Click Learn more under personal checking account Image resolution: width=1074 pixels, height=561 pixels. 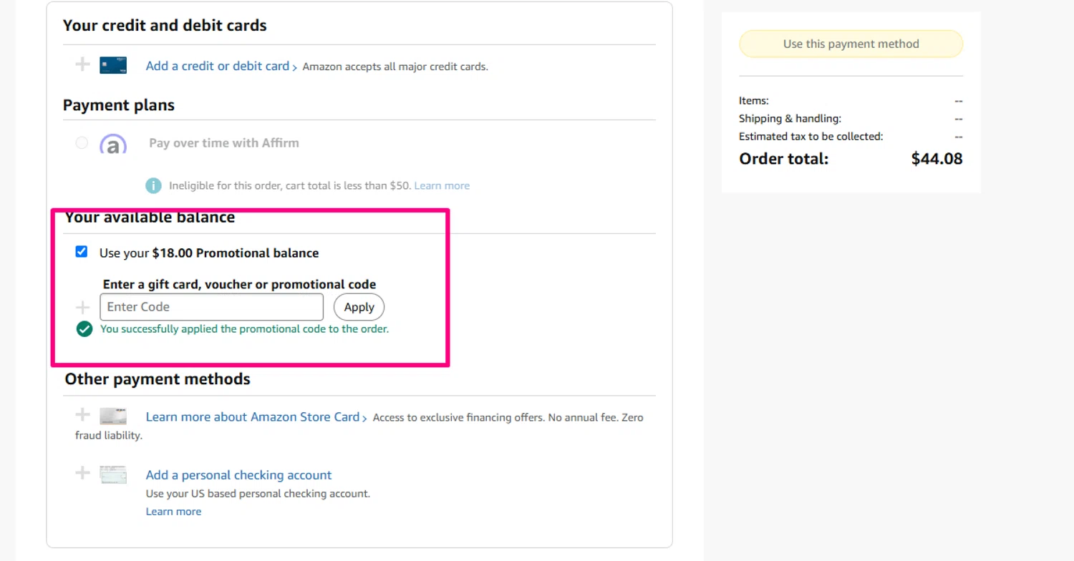pyautogui.click(x=173, y=512)
